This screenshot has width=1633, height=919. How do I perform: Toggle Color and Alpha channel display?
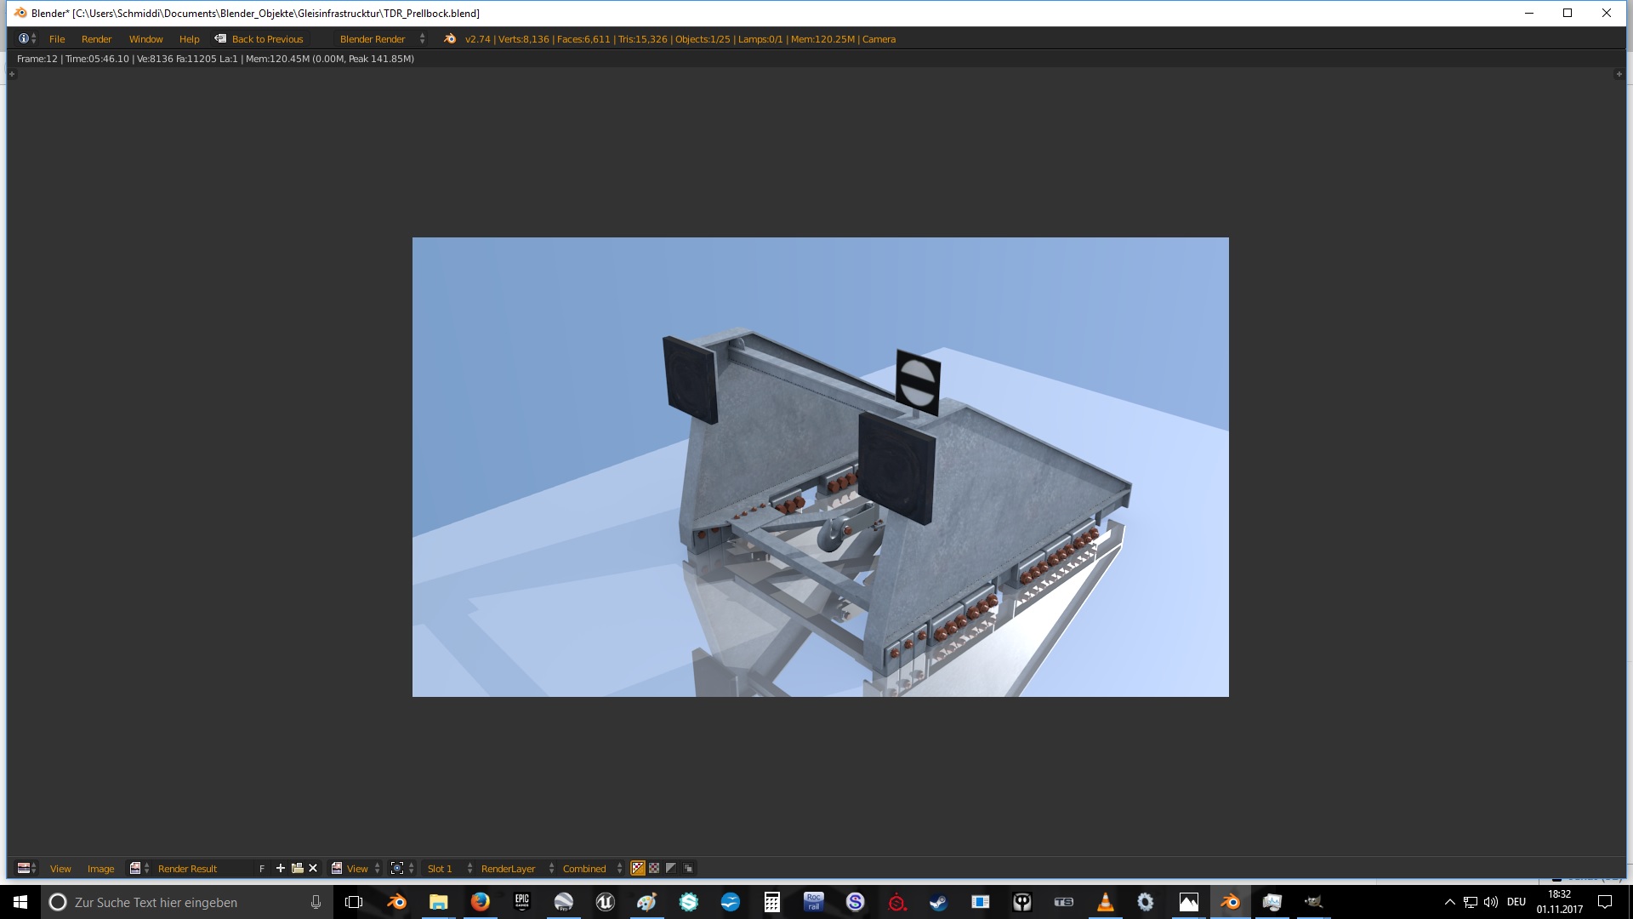coord(638,869)
